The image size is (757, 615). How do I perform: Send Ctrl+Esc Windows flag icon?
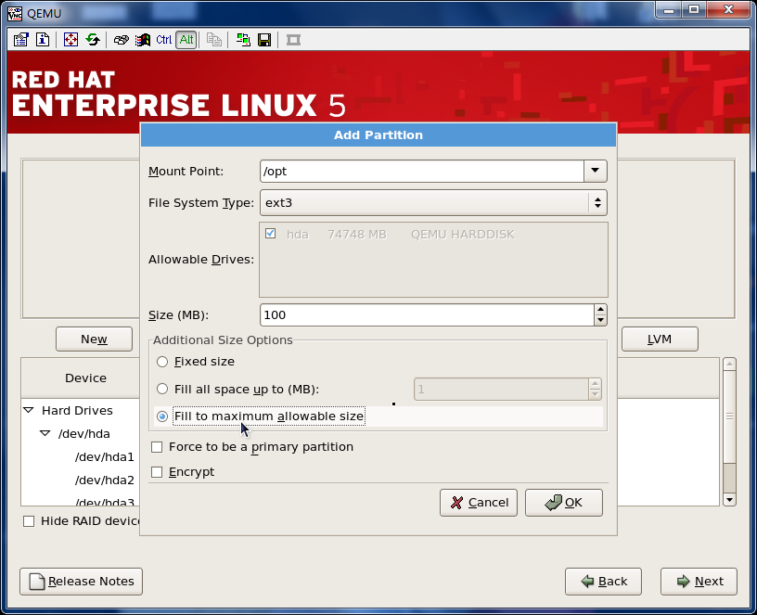coord(143,40)
